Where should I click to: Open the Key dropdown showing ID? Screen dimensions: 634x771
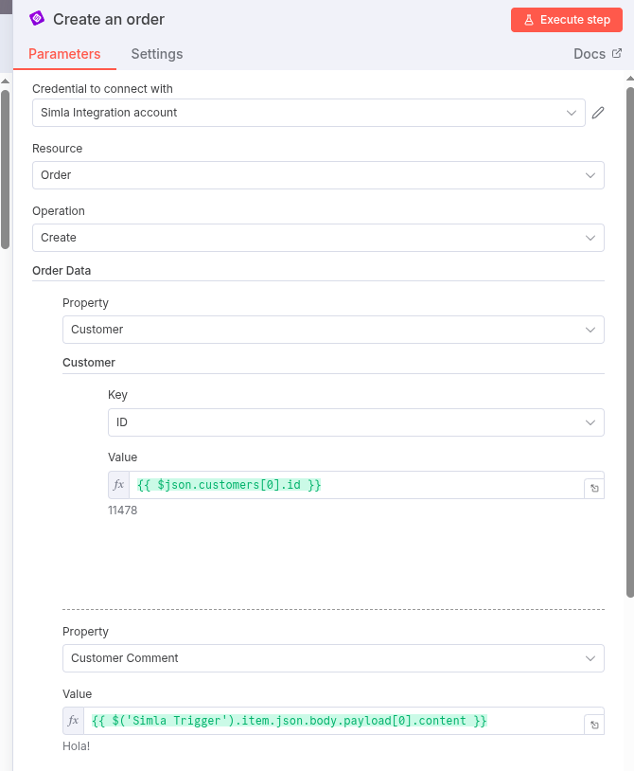click(356, 422)
